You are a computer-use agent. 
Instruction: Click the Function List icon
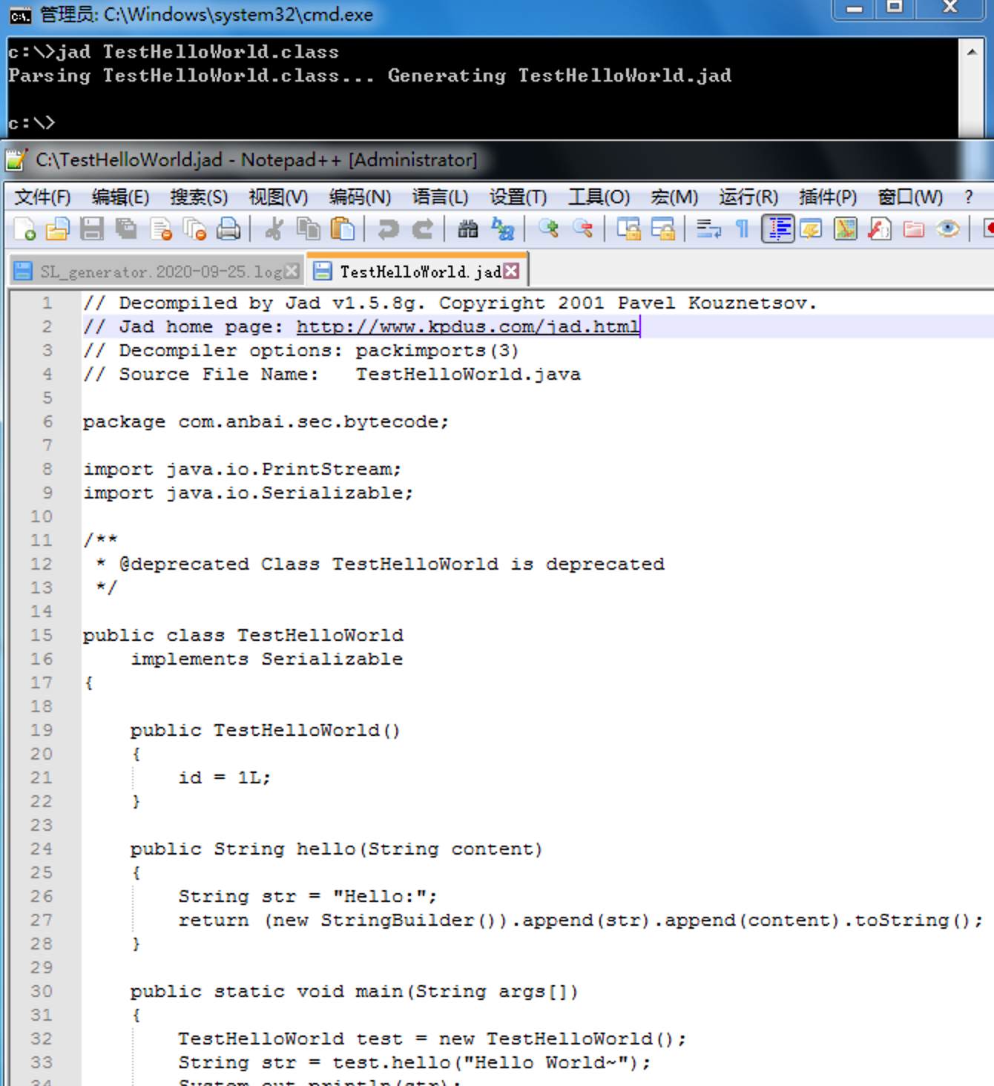pyautogui.click(x=880, y=229)
